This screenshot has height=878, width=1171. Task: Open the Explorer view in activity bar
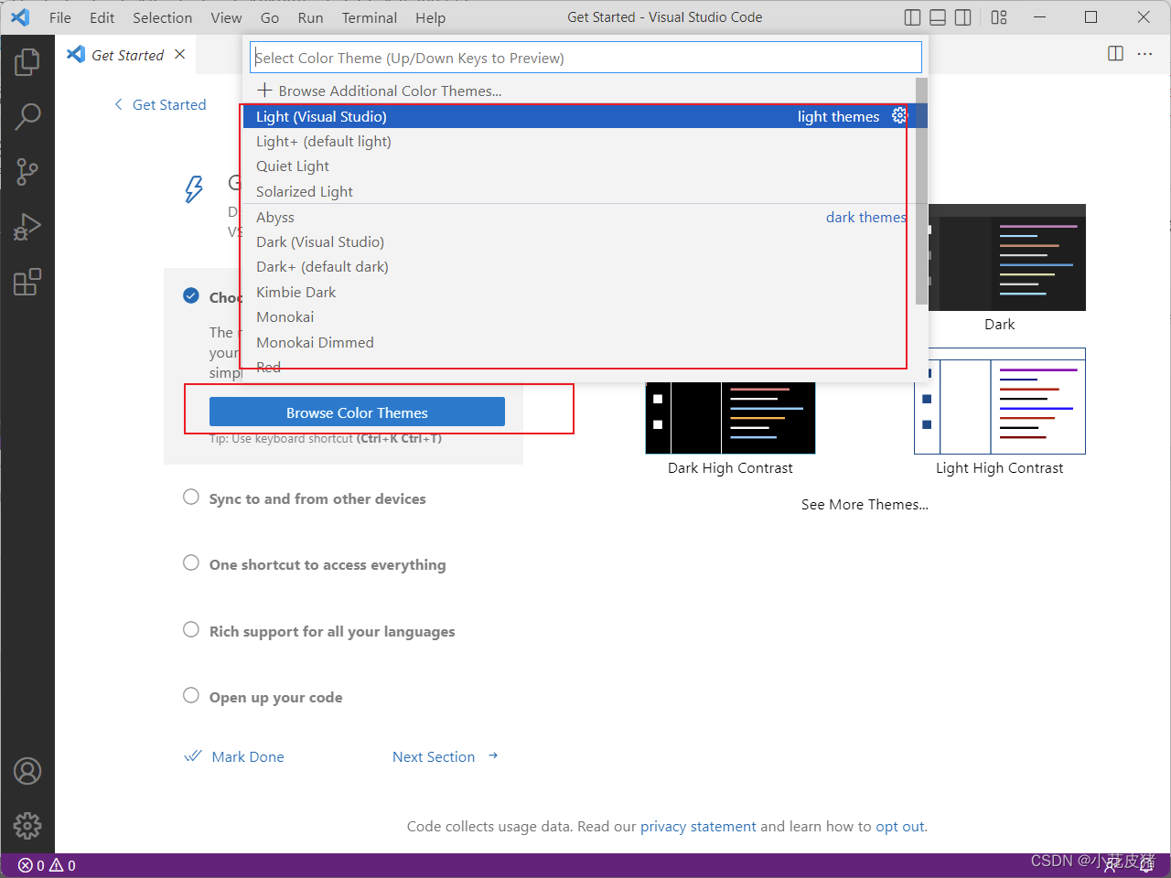pos(27,61)
